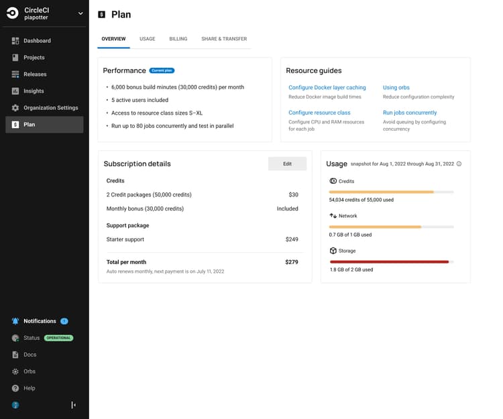Open Configure Docker layer caching guide
Viewport: 503px width, 419px height.
tap(327, 88)
